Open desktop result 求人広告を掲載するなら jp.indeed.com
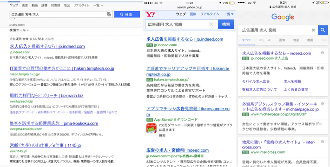Viewport: 330px width, 167px height. click(x=47, y=46)
